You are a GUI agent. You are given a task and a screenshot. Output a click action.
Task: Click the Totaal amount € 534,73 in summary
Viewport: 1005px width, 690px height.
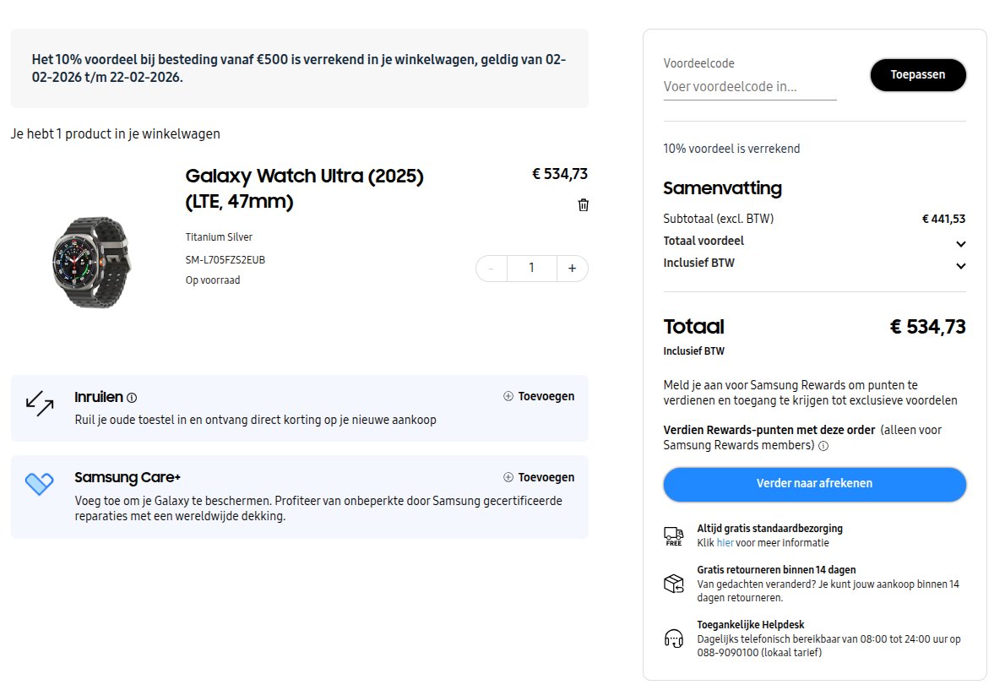(x=927, y=327)
